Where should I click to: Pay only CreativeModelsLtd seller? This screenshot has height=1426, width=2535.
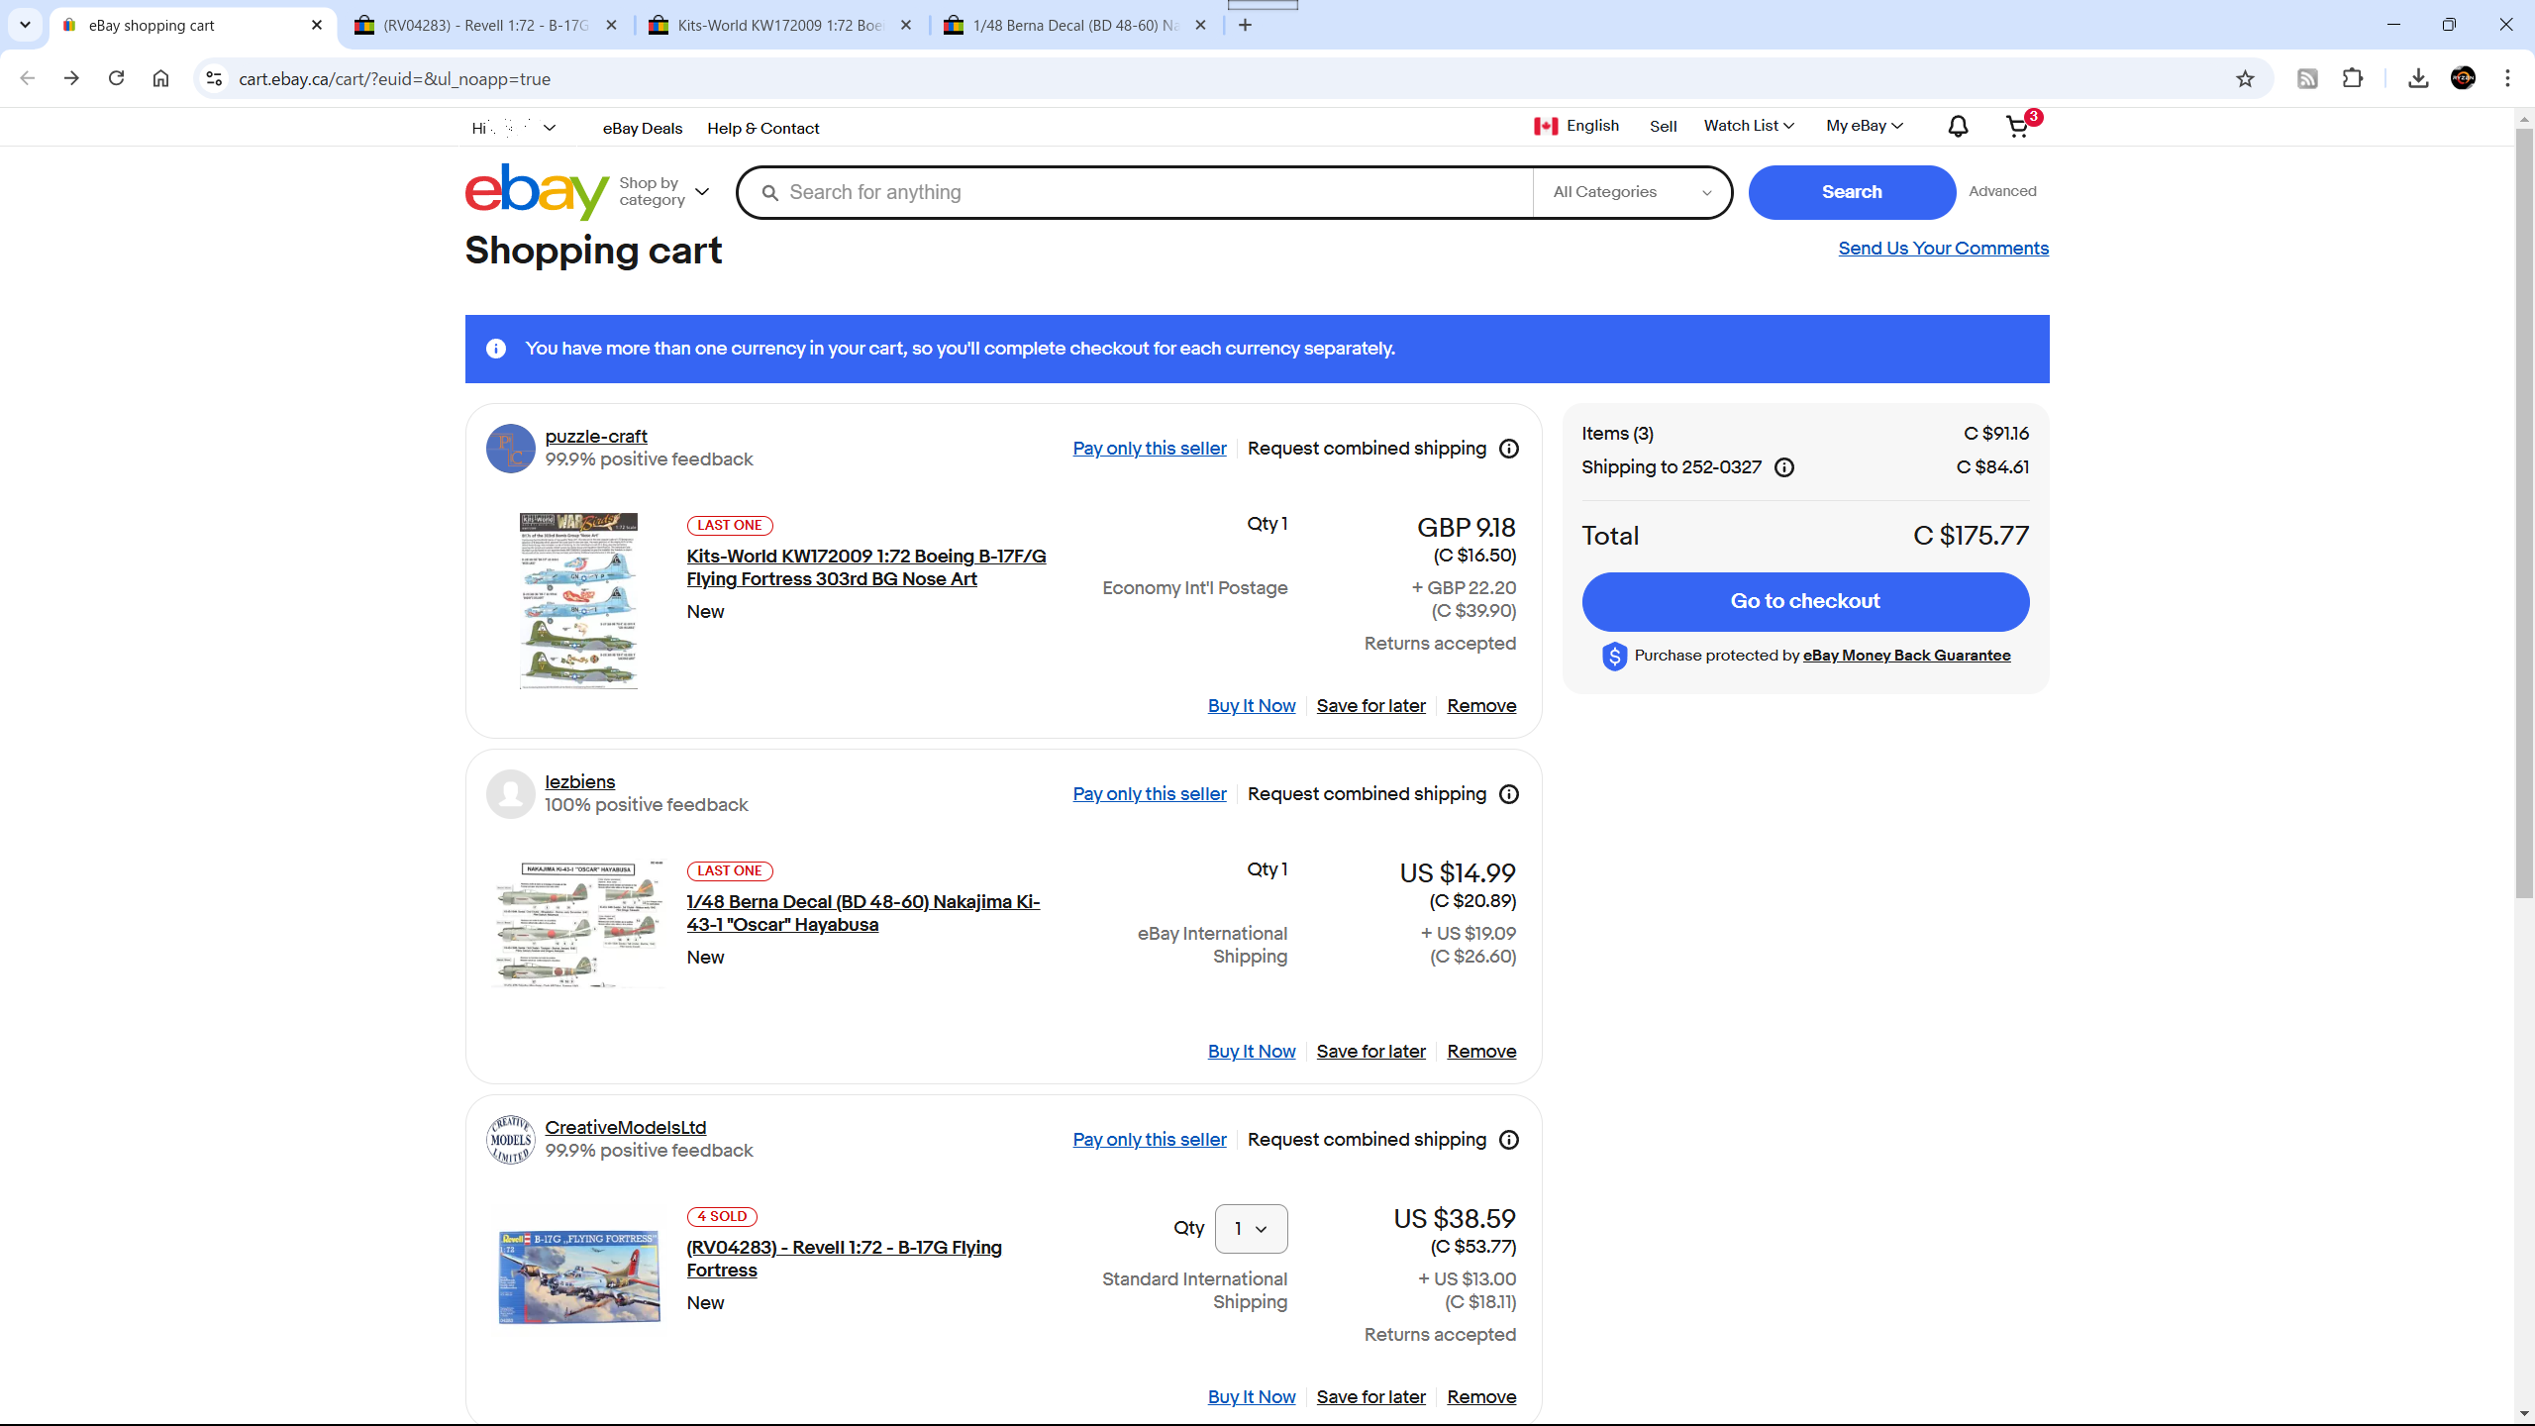click(x=1150, y=1140)
